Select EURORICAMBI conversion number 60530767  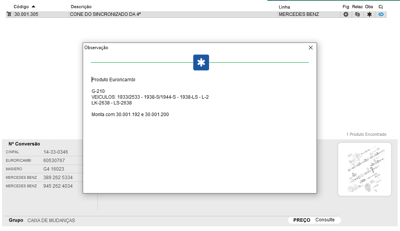click(x=54, y=161)
